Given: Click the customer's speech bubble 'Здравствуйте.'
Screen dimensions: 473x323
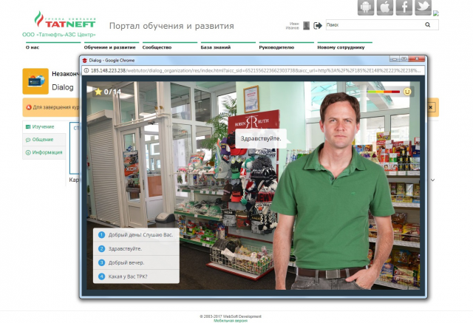Looking at the screenshot, I should click(x=261, y=138).
